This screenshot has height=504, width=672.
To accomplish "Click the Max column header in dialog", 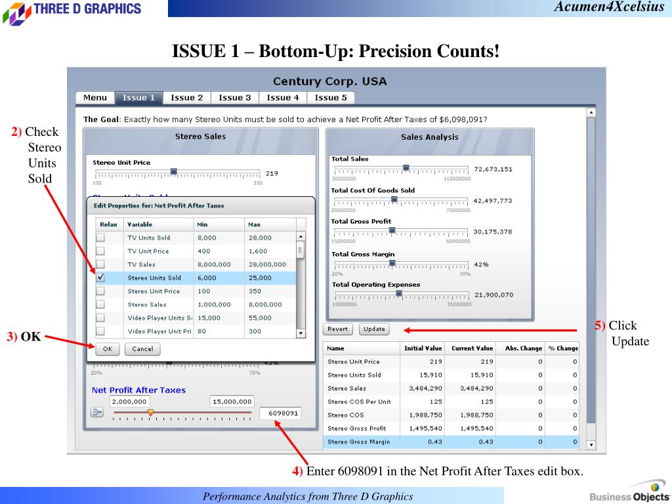I will pyautogui.click(x=270, y=224).
